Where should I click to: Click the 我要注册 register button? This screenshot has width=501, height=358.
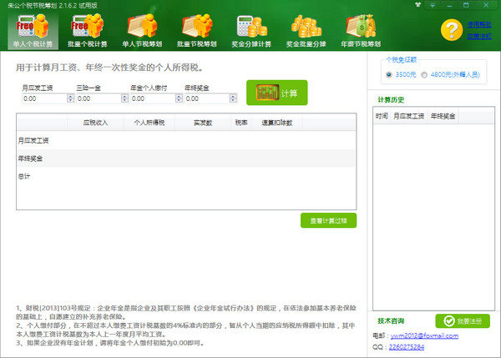[x=463, y=321]
